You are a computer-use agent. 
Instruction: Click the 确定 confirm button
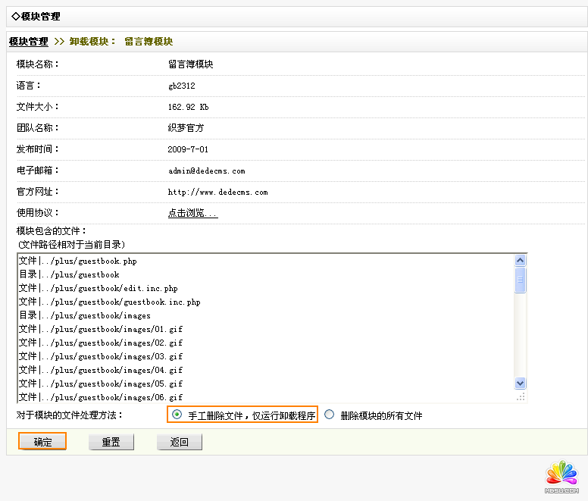[42, 442]
